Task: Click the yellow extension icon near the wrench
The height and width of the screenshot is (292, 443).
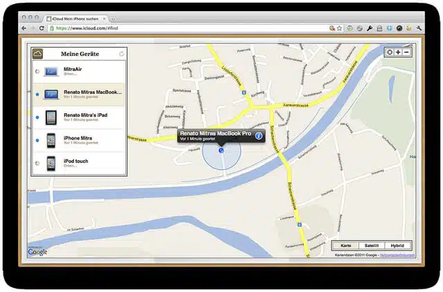Action: point(409,28)
